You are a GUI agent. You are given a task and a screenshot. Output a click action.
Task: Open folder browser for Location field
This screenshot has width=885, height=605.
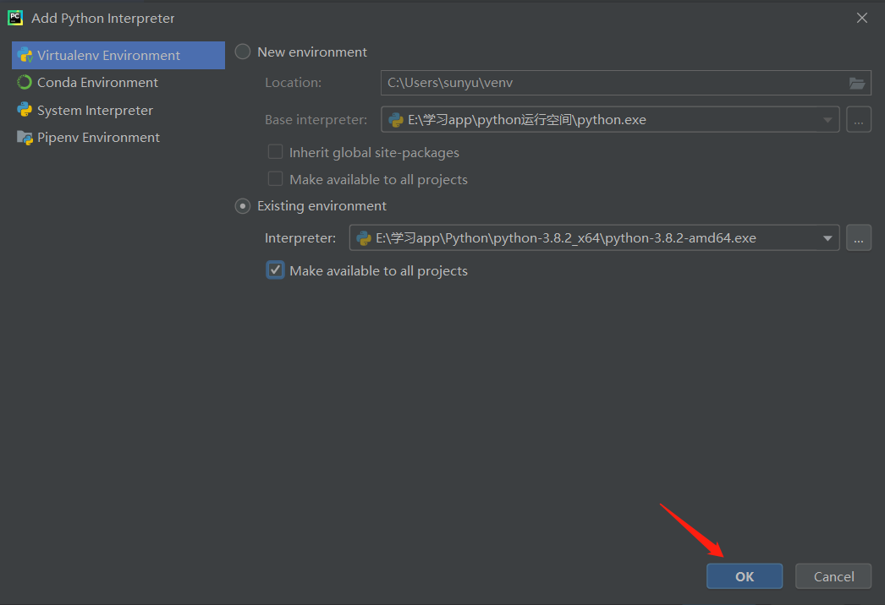857,83
